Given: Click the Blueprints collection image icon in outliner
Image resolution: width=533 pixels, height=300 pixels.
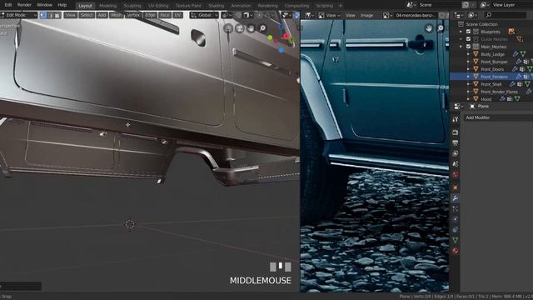Looking at the screenshot, I should point(511,32).
